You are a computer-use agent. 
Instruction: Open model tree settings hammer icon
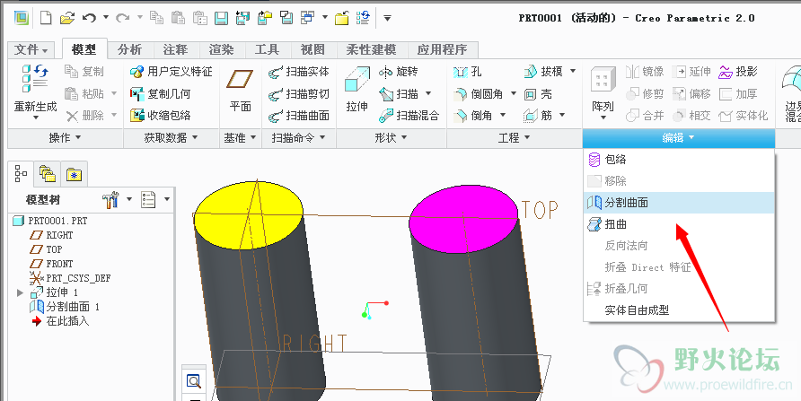(110, 199)
